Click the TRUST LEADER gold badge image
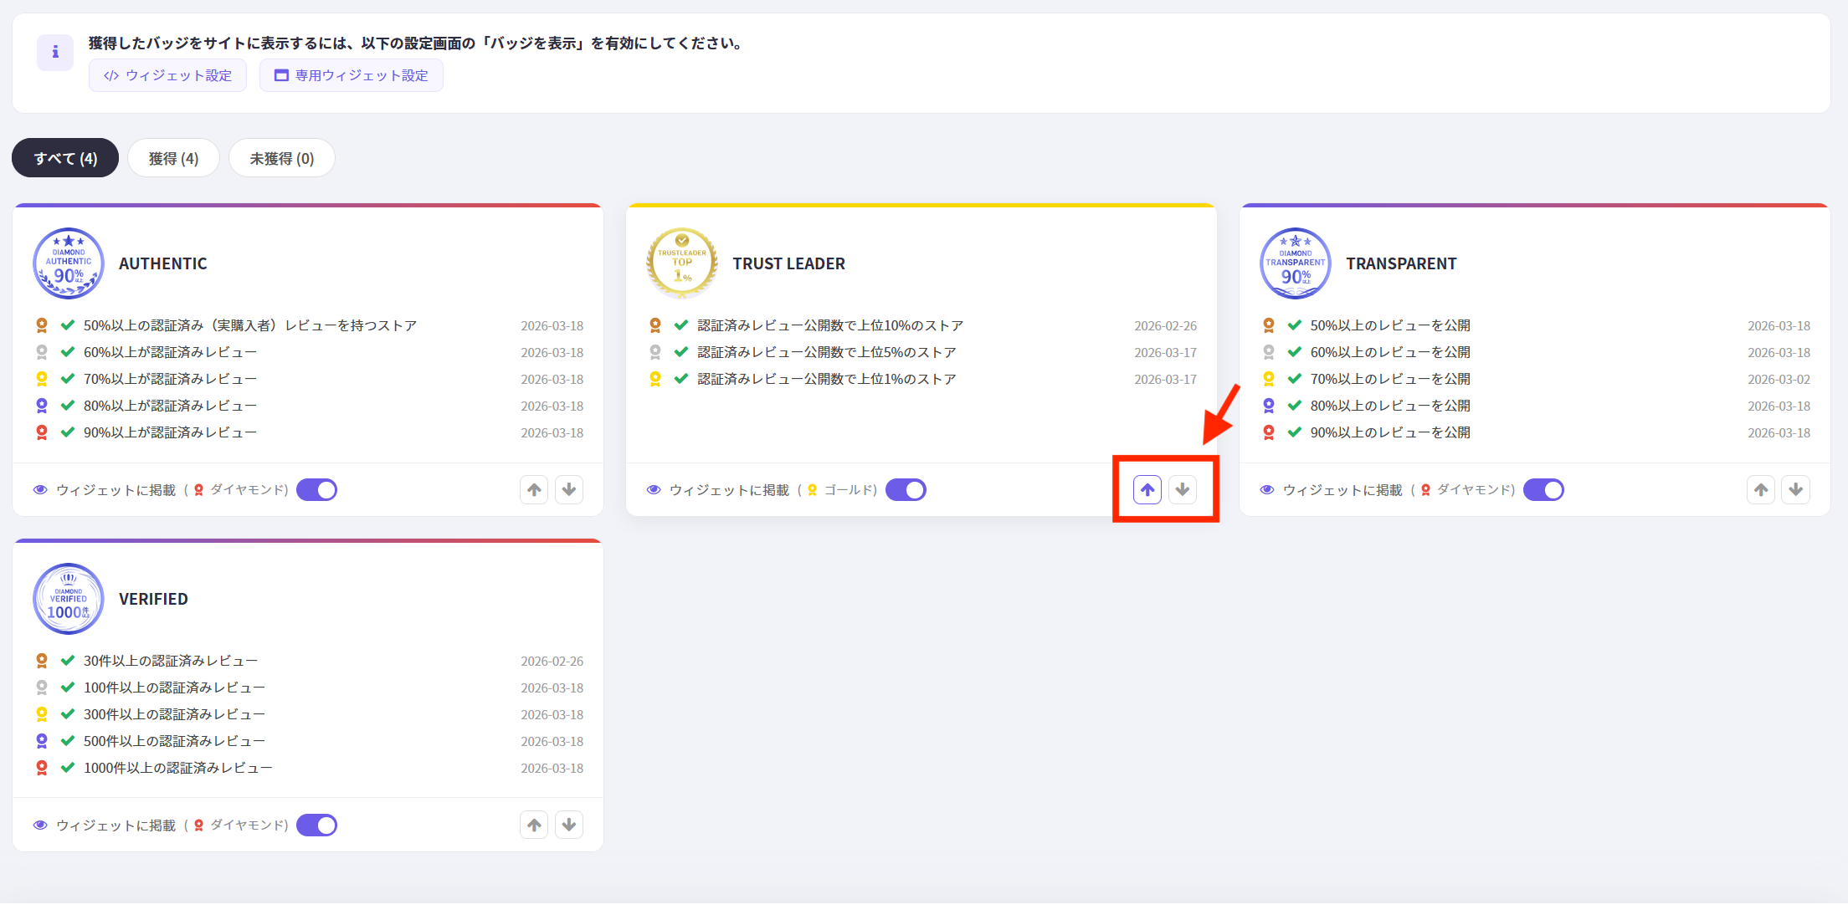1848x920 pixels. pyautogui.click(x=682, y=263)
